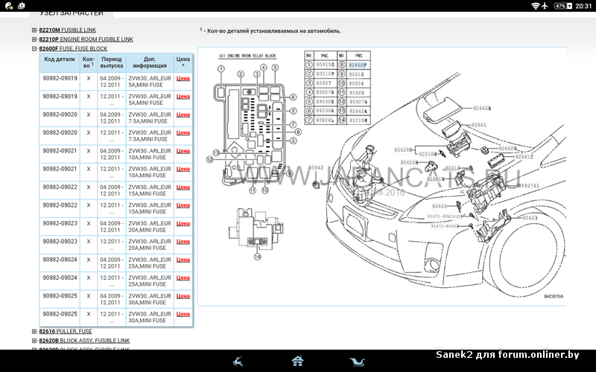Open the 82620B BLOCK ASSY, FUSIBLE LINK link

click(84, 341)
